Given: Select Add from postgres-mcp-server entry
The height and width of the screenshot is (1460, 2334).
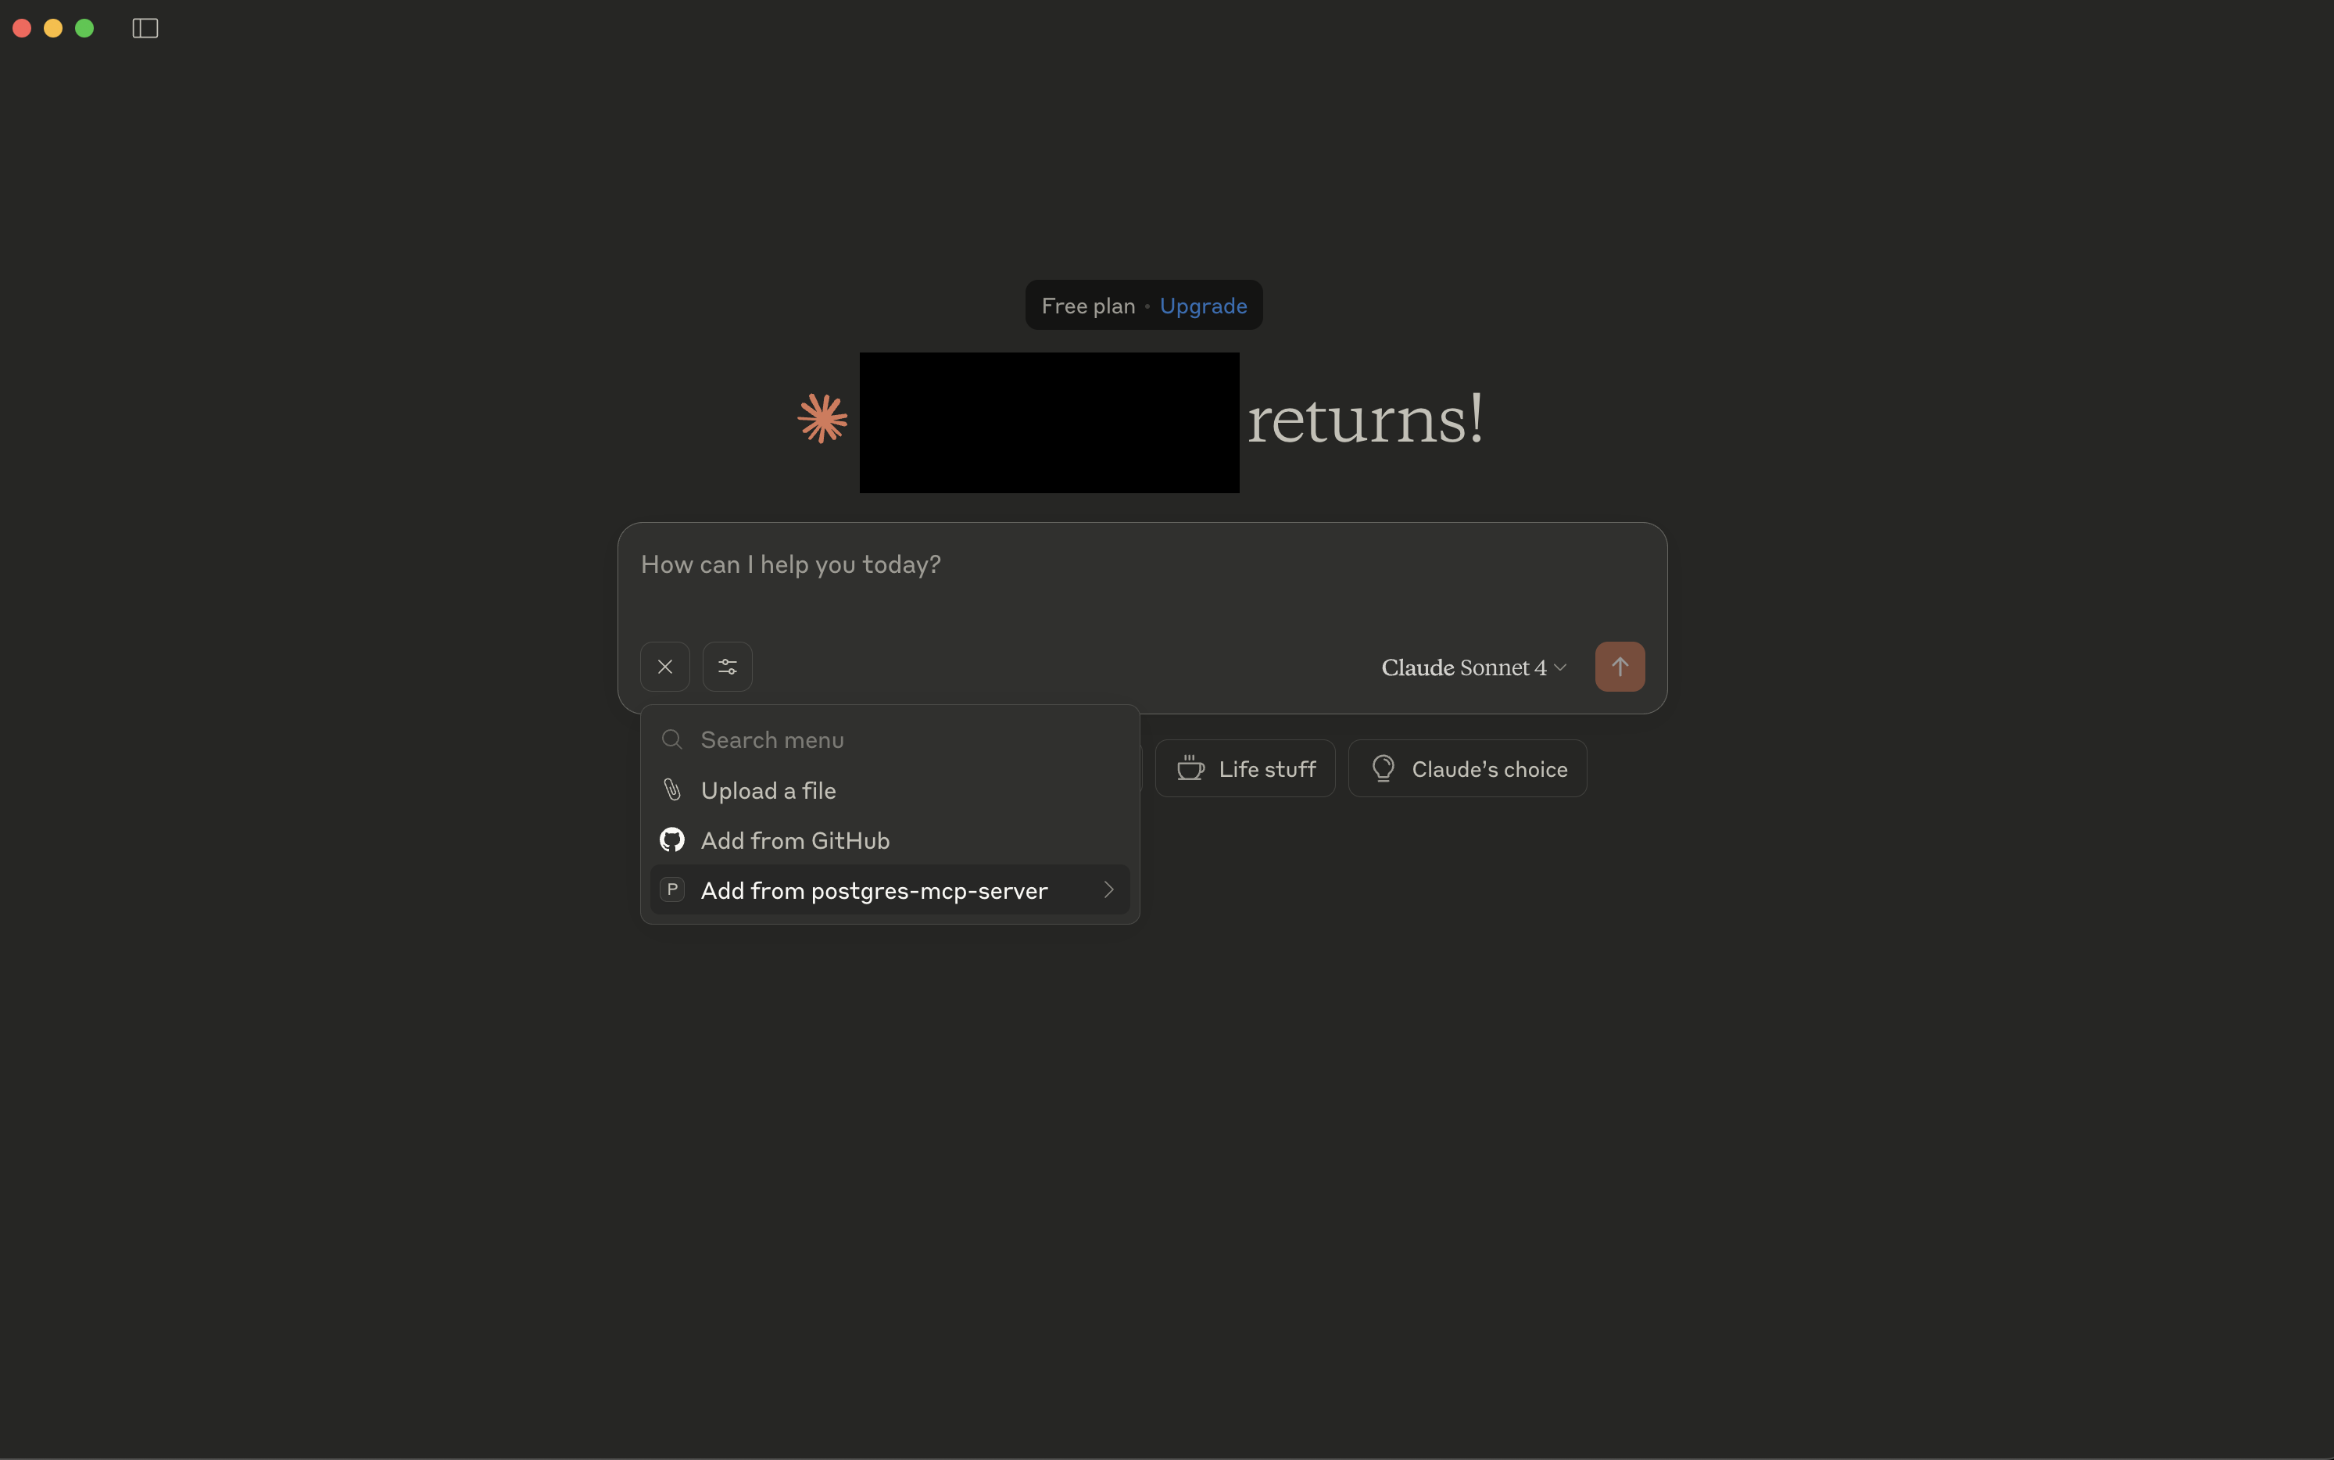Looking at the screenshot, I should [x=873, y=890].
